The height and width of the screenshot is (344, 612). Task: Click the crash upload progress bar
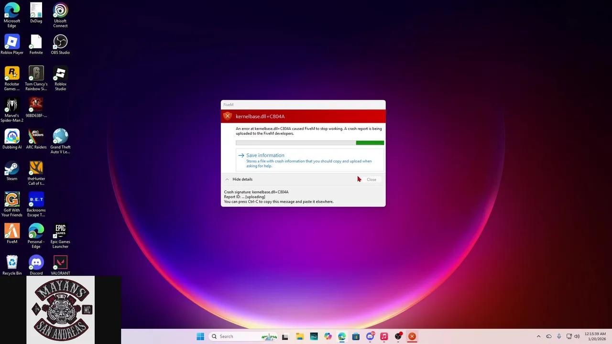tap(309, 143)
